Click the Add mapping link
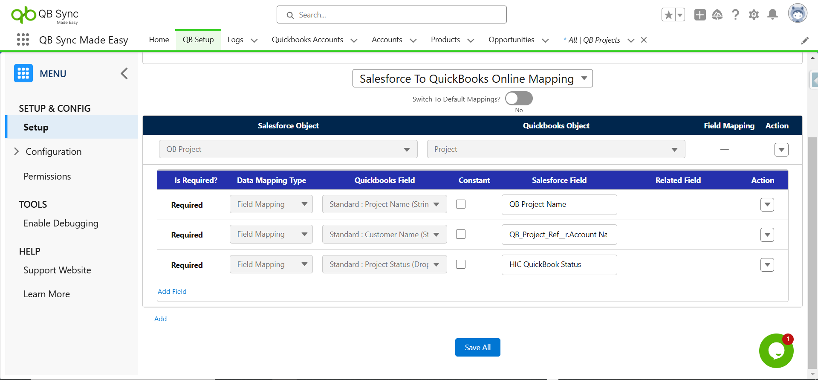The image size is (818, 380). coord(160,319)
